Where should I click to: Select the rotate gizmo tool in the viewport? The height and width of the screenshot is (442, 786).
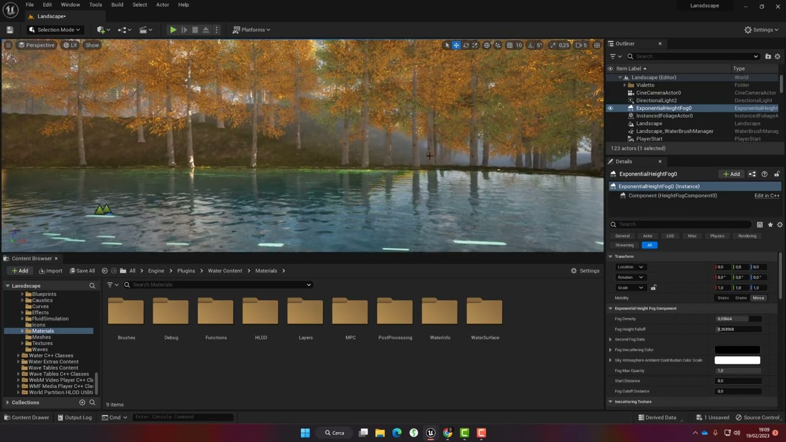pos(465,45)
